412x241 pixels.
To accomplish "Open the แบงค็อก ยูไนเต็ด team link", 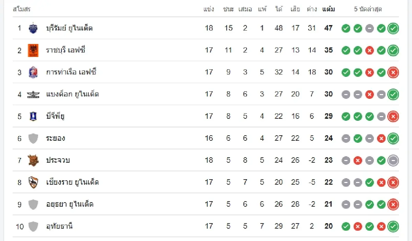I will tap(72, 94).
